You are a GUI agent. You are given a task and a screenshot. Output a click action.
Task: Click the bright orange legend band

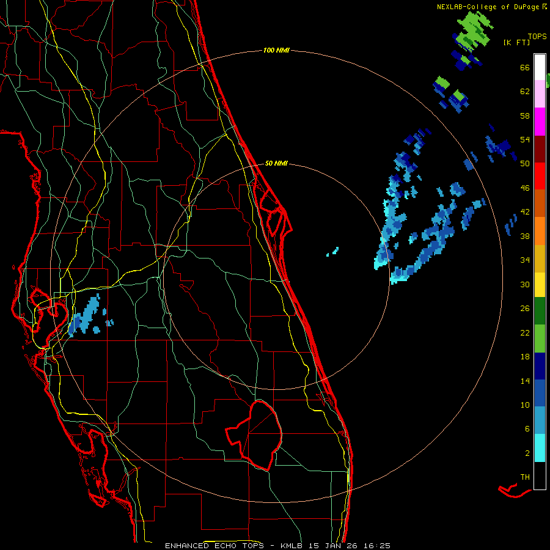point(540,231)
